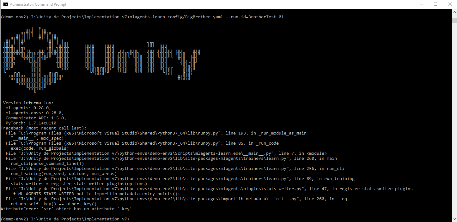This screenshot has width=457, height=222.
Task: Click 'return self._key() == other._key()' line
Action: point(54,204)
